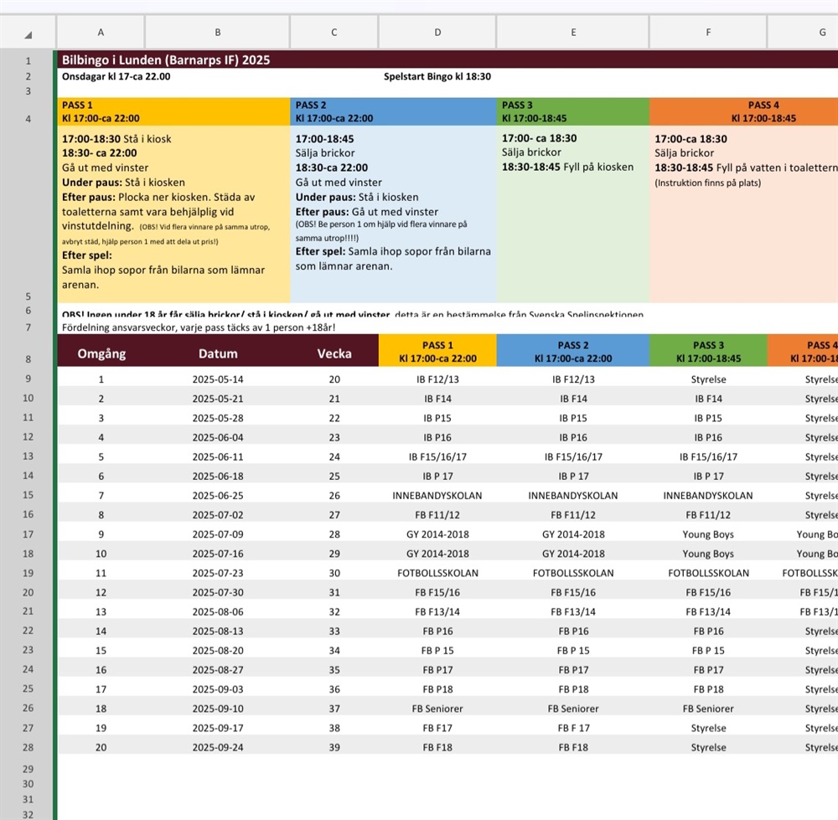Select the column D header
Viewport: 838px width, 820px height.
click(437, 33)
